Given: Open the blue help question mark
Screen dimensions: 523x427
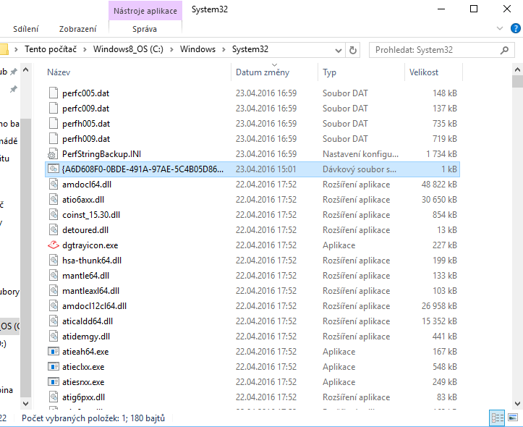Looking at the screenshot, I should coord(515,28).
